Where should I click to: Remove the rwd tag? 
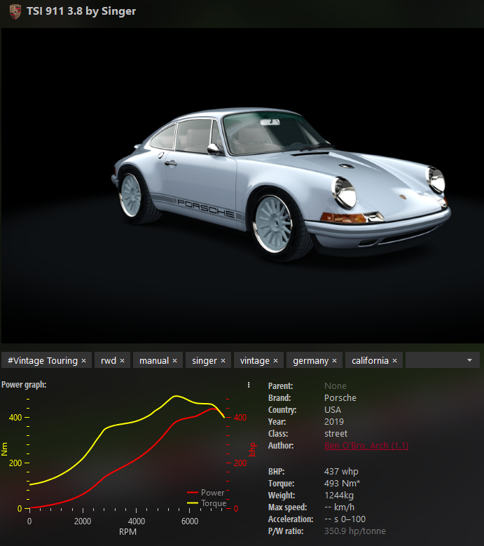pos(122,361)
